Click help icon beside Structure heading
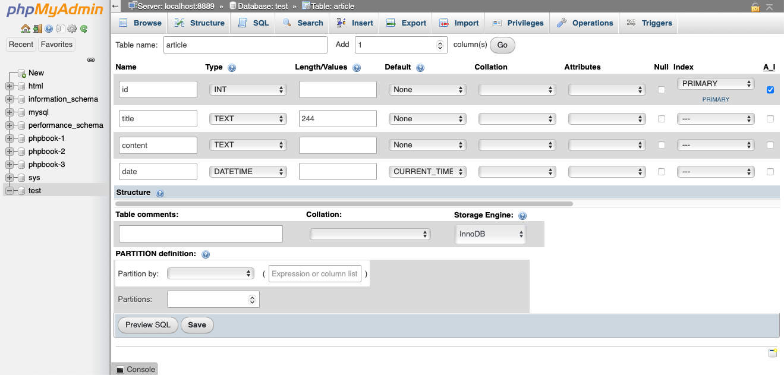The width and height of the screenshot is (784, 375). 160,193
